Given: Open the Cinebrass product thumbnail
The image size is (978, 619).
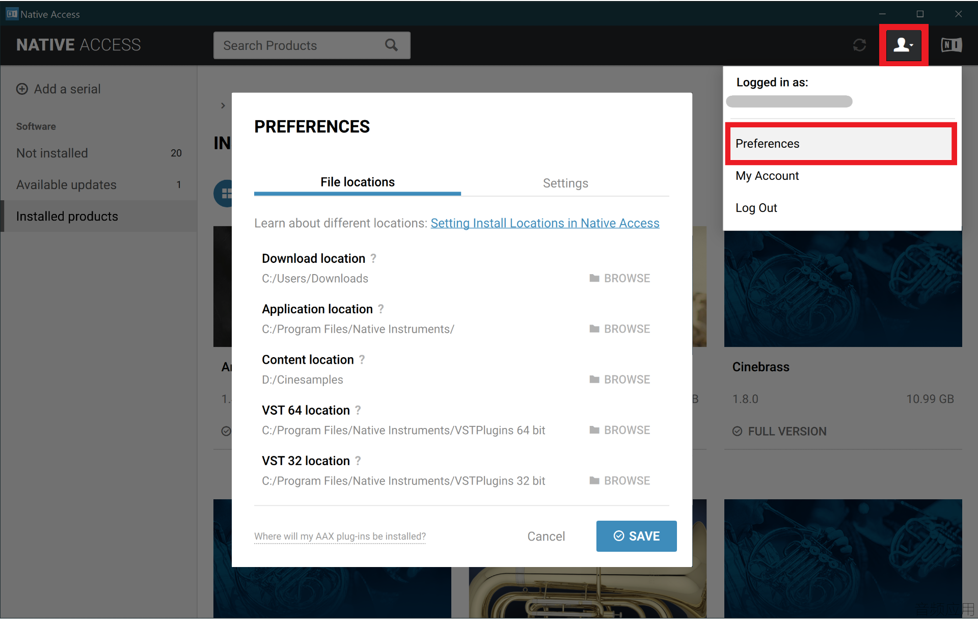Looking at the screenshot, I should coord(843,288).
